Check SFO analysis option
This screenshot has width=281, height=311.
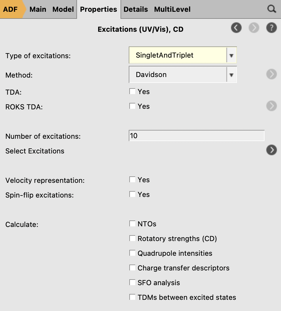coord(132,282)
